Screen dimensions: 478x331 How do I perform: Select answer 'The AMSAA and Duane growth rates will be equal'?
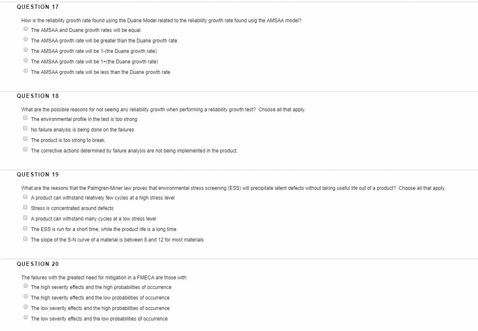click(26, 29)
